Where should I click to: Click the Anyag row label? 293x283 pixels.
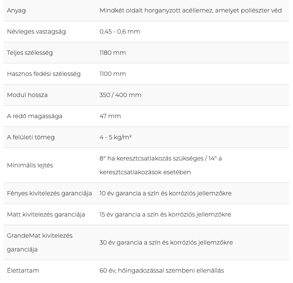[16, 10]
